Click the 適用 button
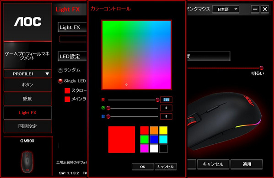This screenshot has height=178, width=274. 247,164
